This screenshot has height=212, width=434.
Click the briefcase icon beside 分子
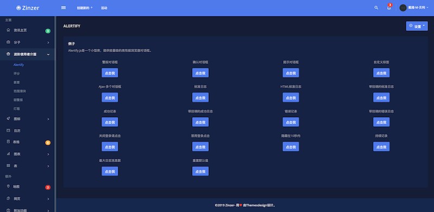pyautogui.click(x=8, y=42)
